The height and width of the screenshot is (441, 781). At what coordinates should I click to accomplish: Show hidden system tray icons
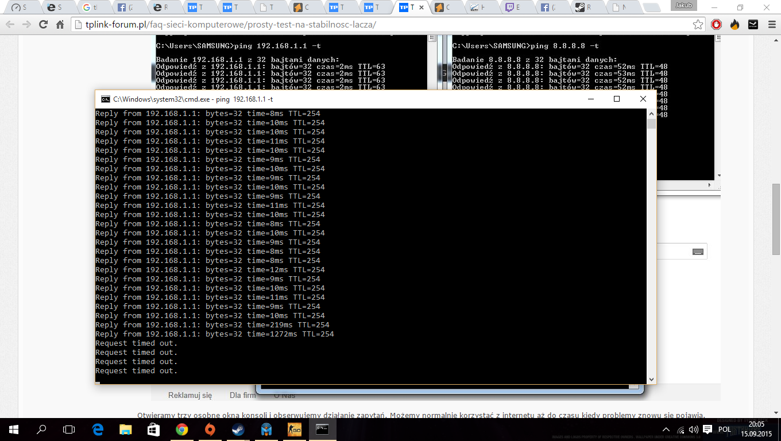(x=666, y=430)
